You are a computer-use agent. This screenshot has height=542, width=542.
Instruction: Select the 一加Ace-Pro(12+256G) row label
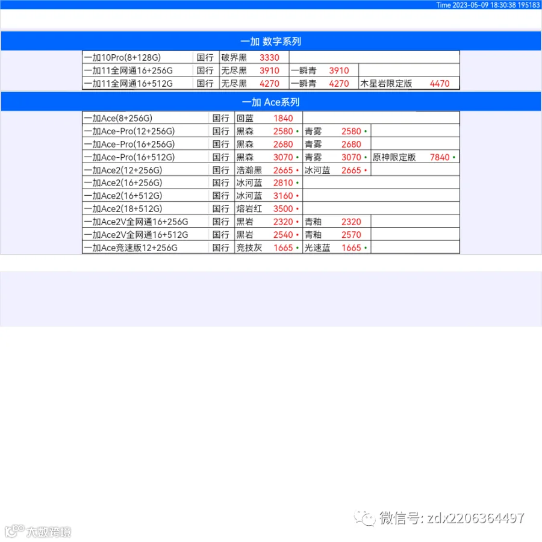click(146, 131)
